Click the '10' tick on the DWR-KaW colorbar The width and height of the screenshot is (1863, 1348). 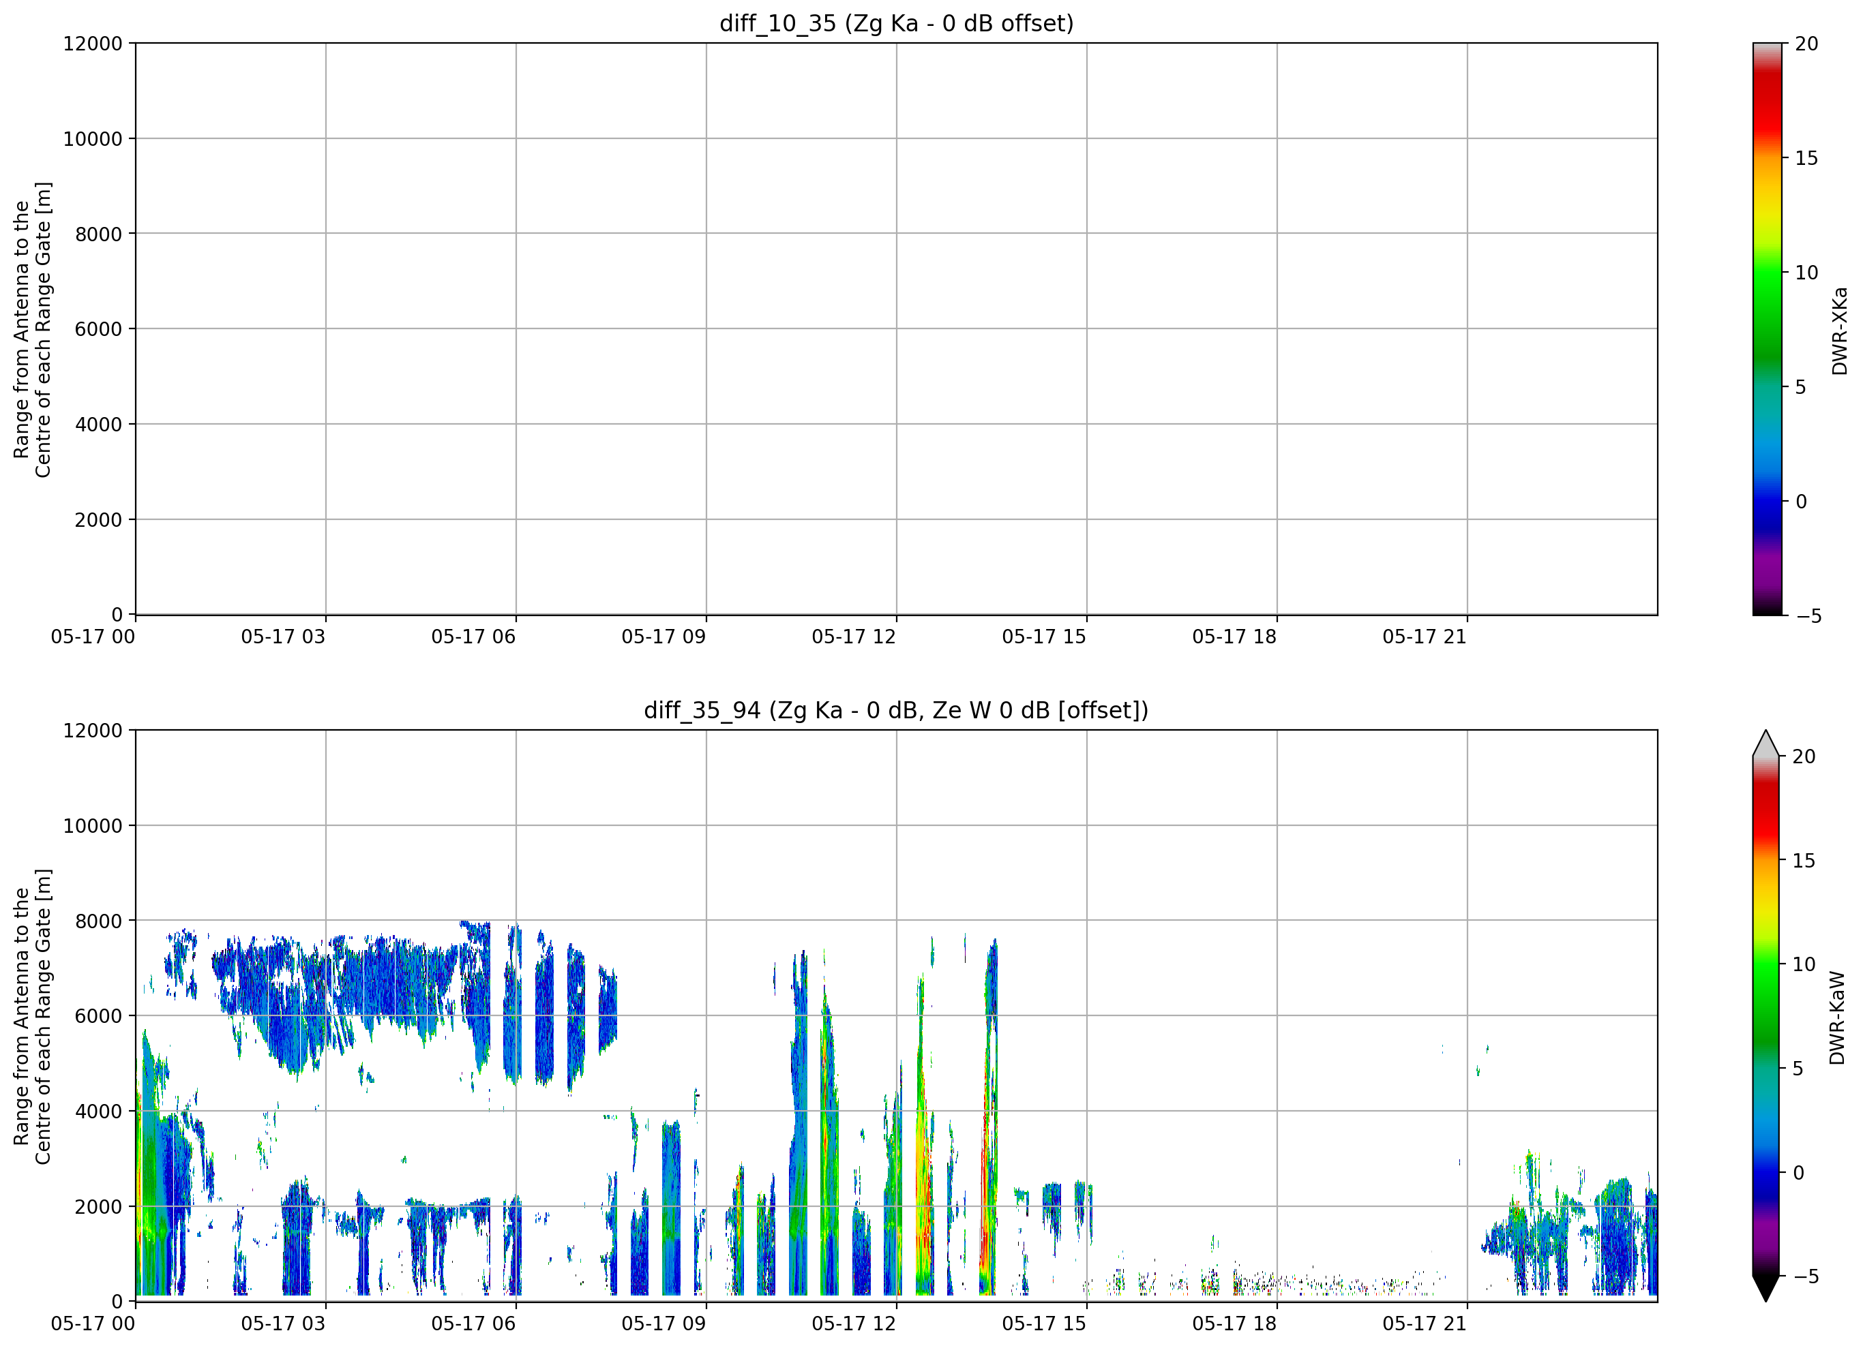pos(1804,964)
